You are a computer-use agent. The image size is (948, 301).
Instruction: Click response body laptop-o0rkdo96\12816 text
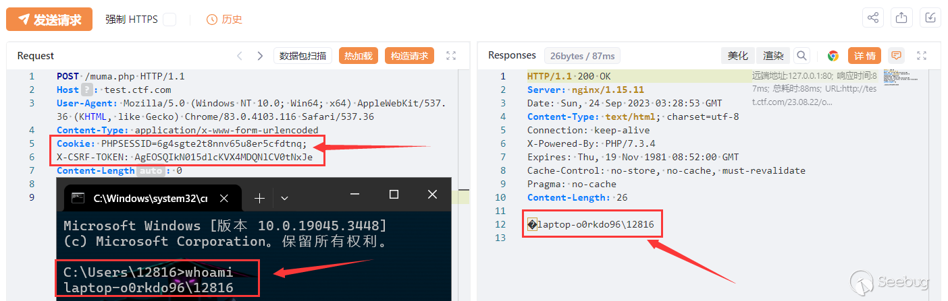pos(596,224)
